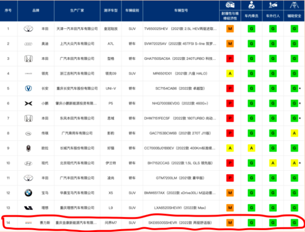Click the UNI-V model cell
The width and height of the screenshot is (305, 232).
point(111,88)
